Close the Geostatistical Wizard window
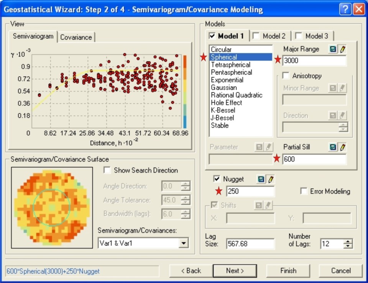 pos(359,9)
